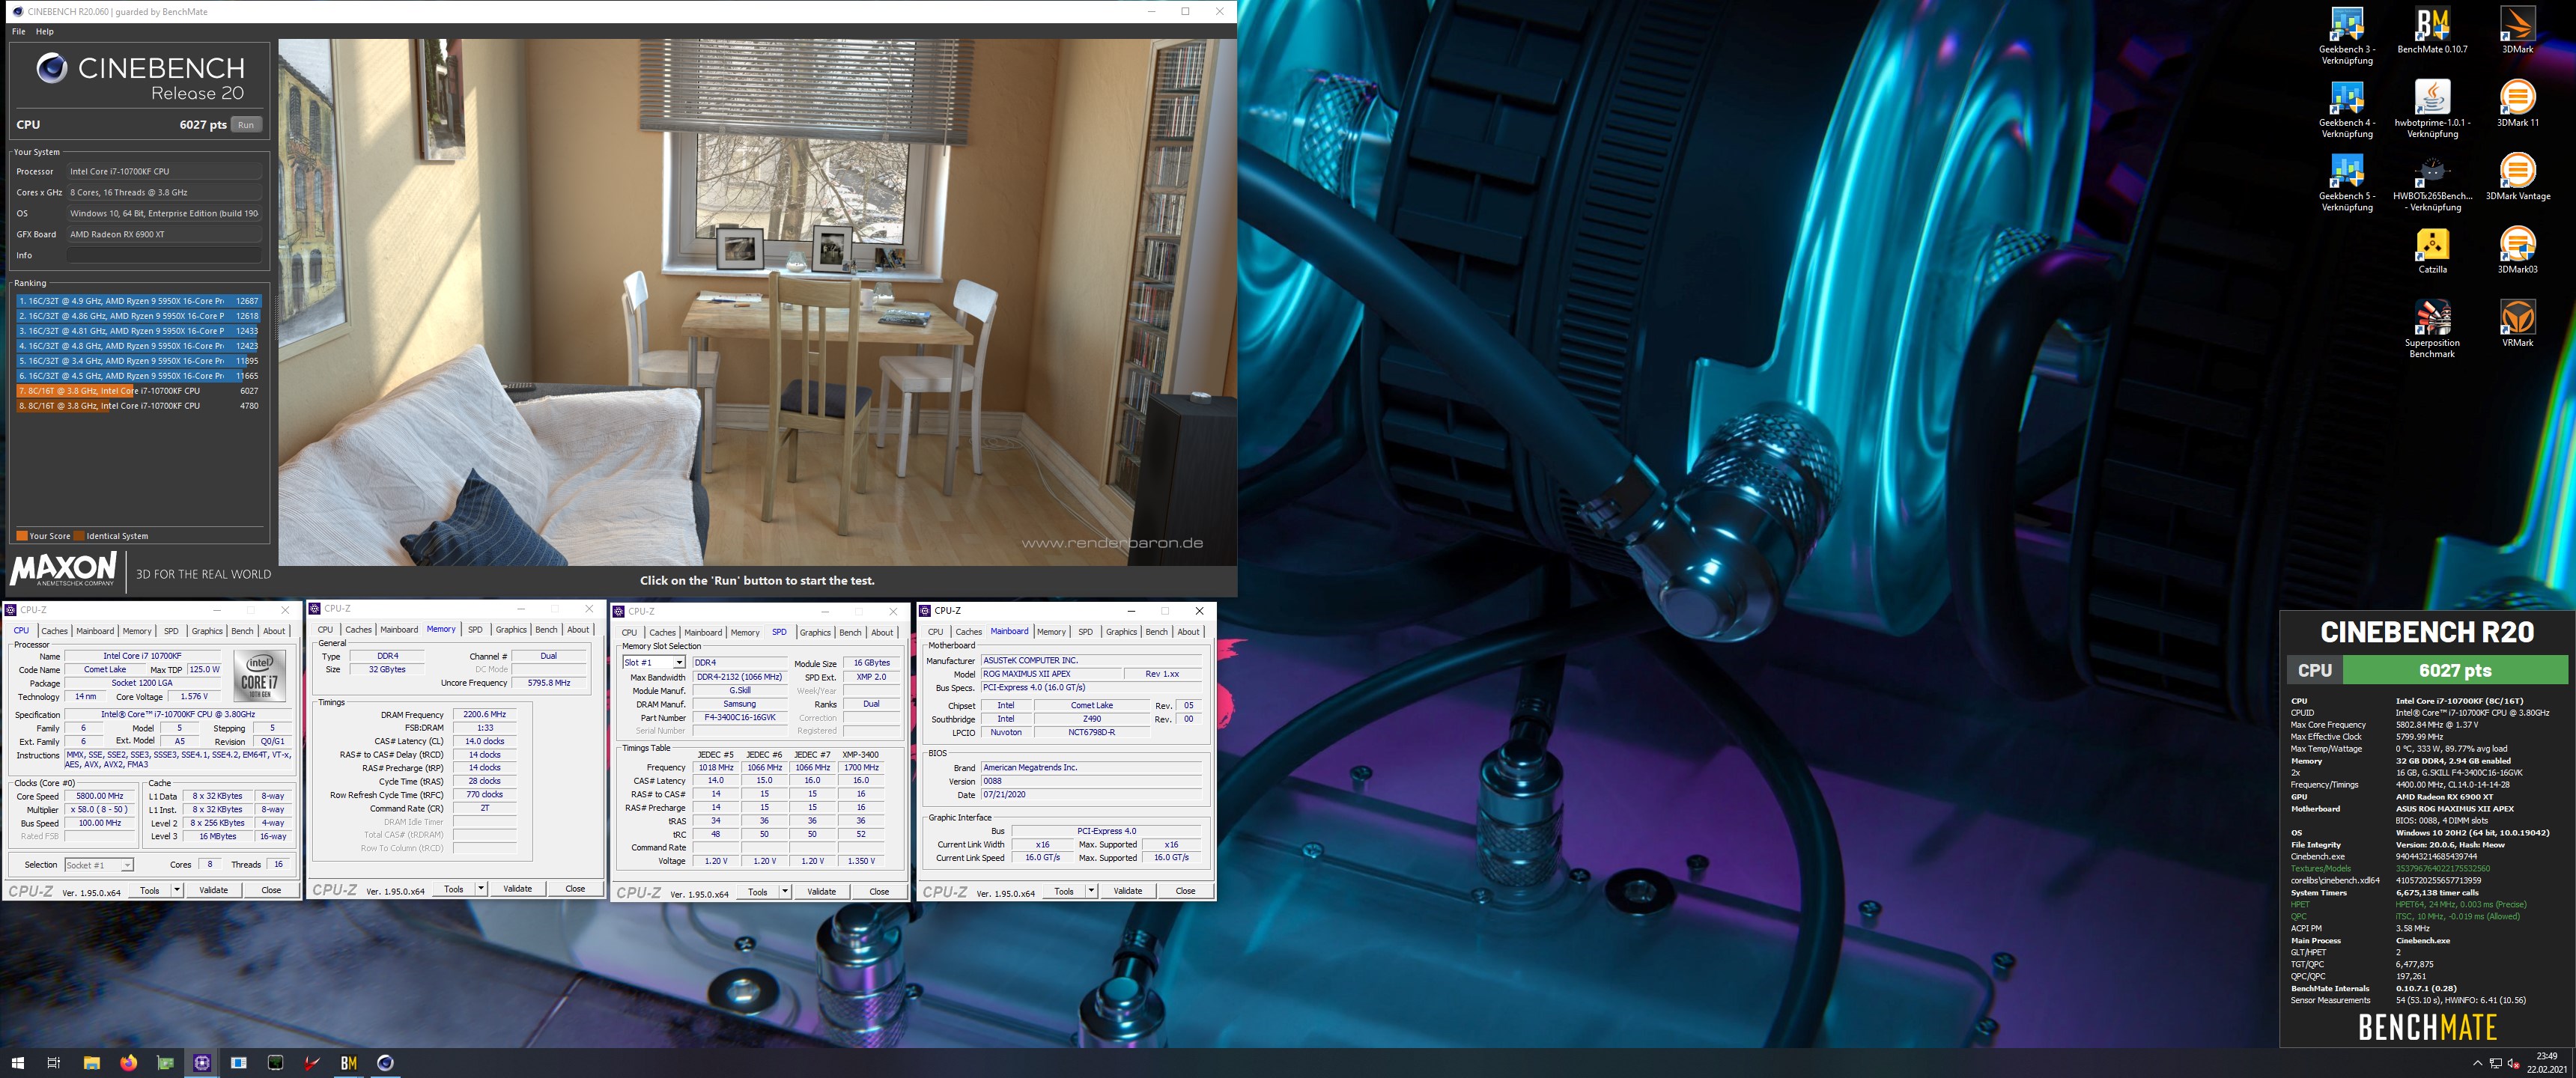The height and width of the screenshot is (1078, 2576).
Task: Launch BenchMate 0.10.7 desktop shortcut
Action: click(x=2432, y=31)
